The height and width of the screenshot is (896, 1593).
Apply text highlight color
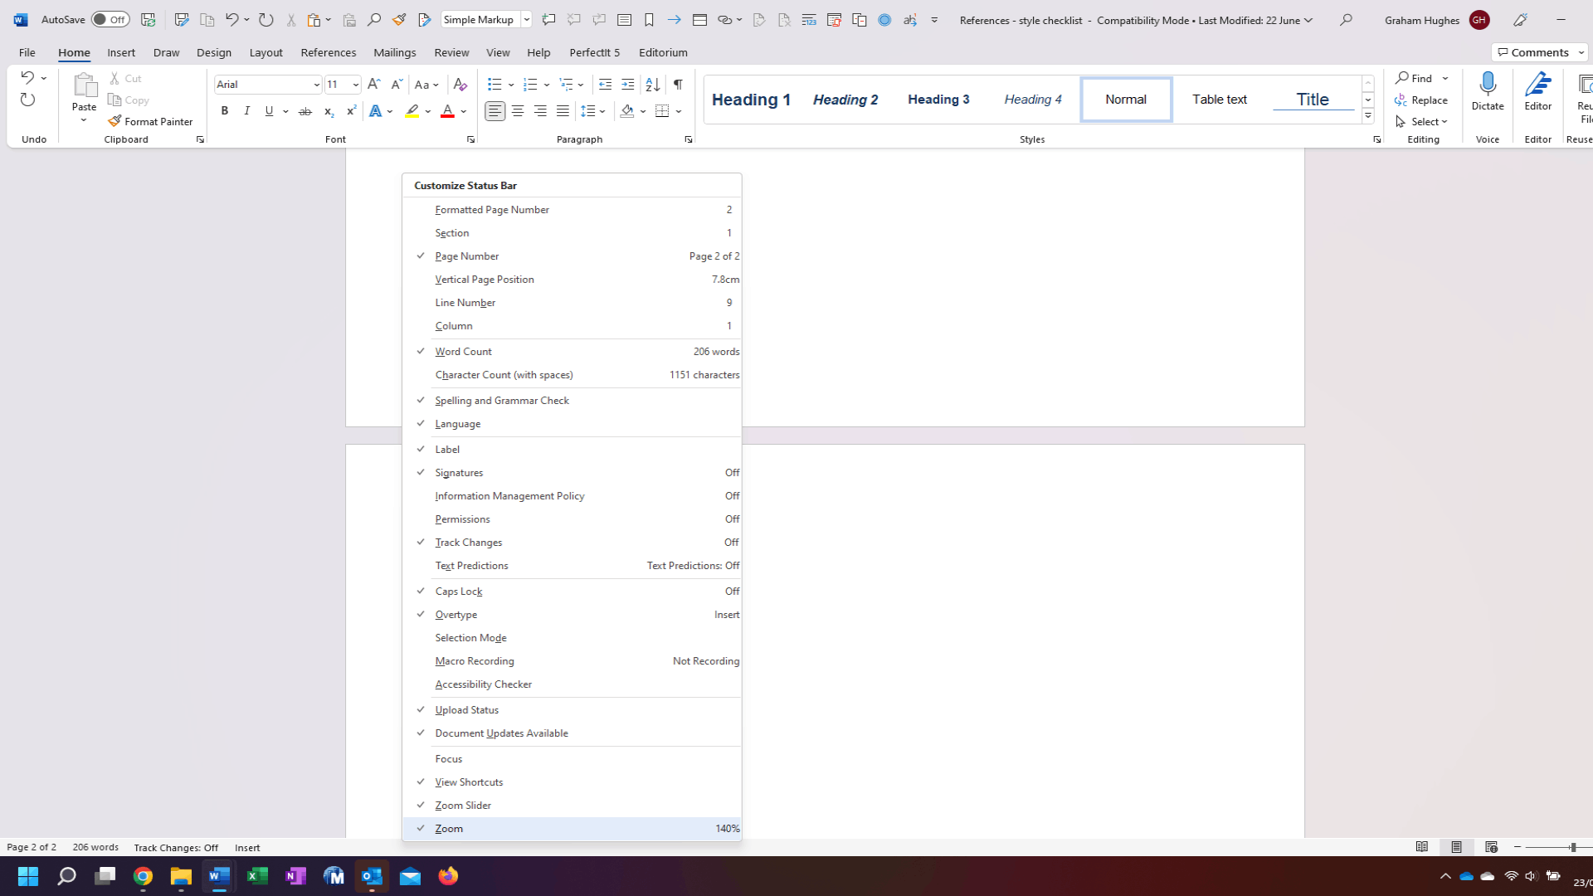point(412,111)
